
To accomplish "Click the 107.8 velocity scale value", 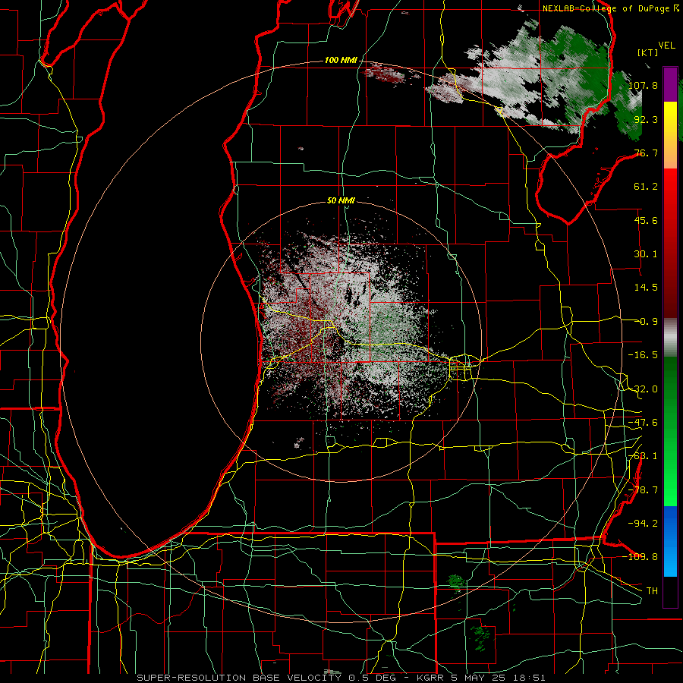I will click(643, 85).
